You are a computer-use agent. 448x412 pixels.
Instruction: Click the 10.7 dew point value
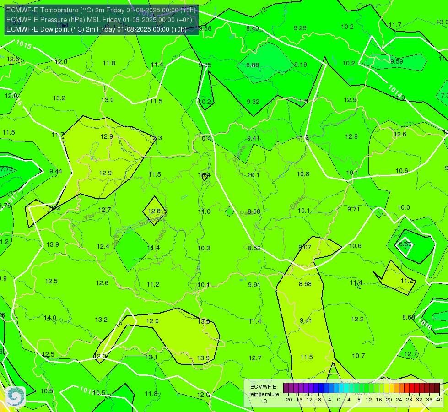pos(359,356)
